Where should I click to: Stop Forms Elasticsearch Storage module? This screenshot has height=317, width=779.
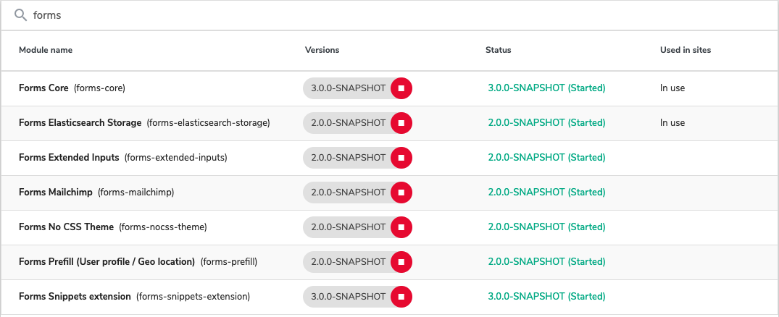tap(401, 123)
